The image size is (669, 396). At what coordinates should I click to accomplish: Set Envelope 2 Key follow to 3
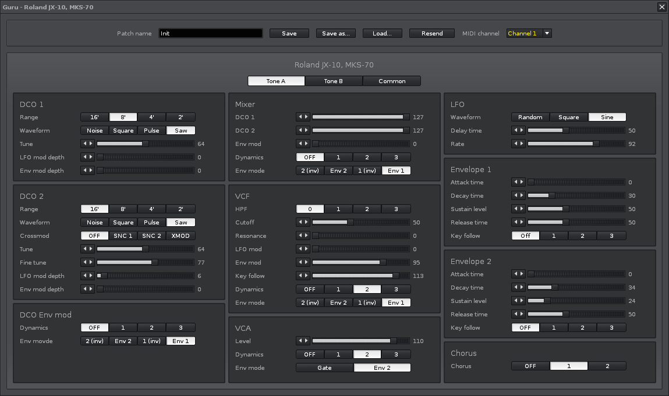[x=611, y=327]
